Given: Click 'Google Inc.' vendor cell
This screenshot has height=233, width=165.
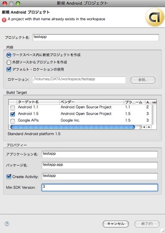Looking at the screenshot, I should point(70,120).
